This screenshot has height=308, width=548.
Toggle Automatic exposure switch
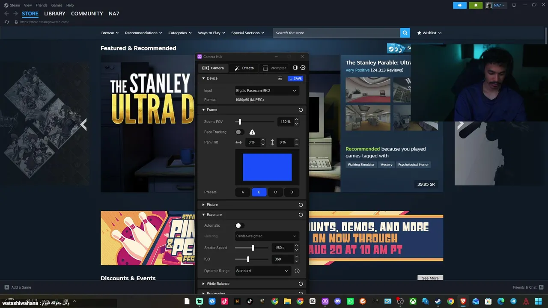(x=240, y=225)
